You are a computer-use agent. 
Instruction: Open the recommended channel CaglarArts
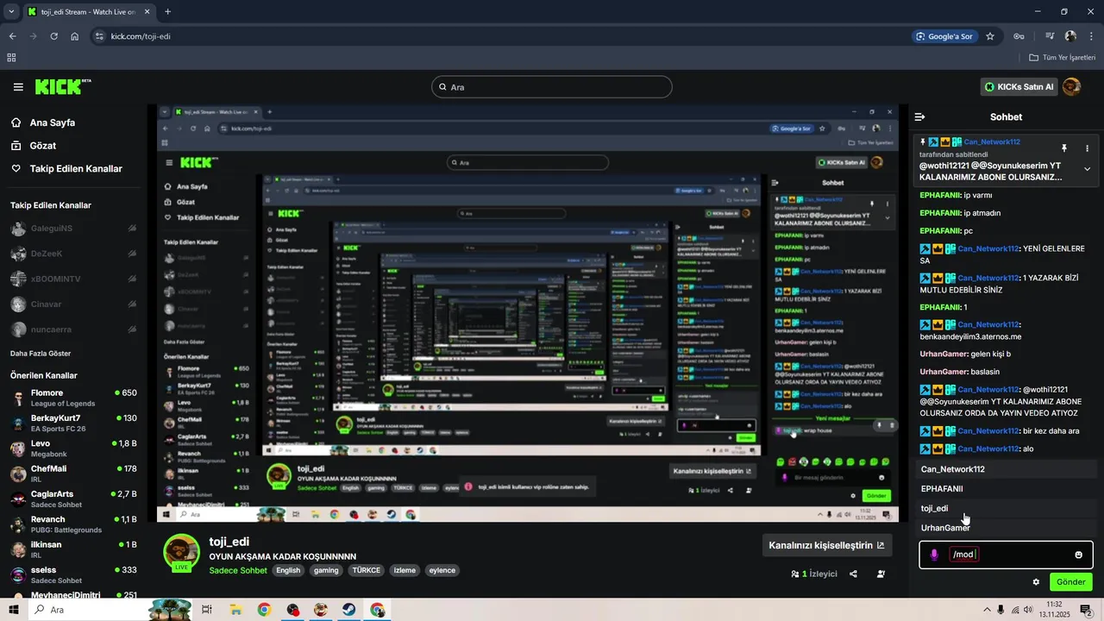click(x=73, y=499)
